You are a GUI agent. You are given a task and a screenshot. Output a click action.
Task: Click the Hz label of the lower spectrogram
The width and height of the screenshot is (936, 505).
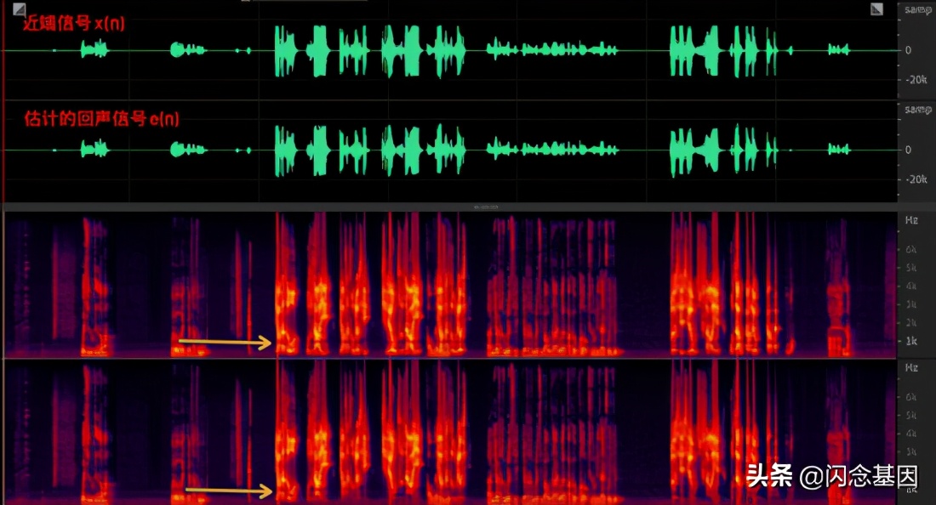pos(911,367)
